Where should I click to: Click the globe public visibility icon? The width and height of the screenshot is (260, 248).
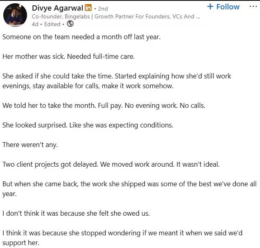[x=70, y=24]
